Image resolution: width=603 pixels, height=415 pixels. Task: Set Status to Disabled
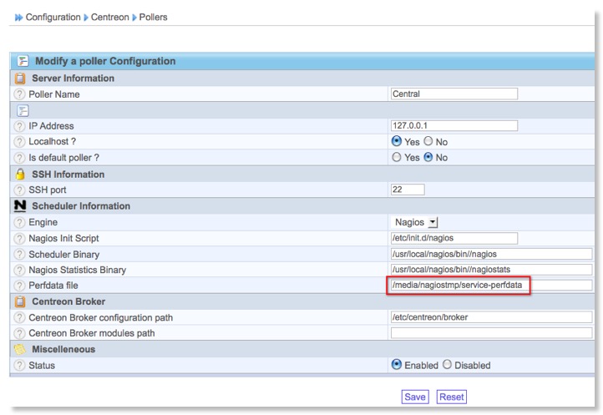click(447, 365)
